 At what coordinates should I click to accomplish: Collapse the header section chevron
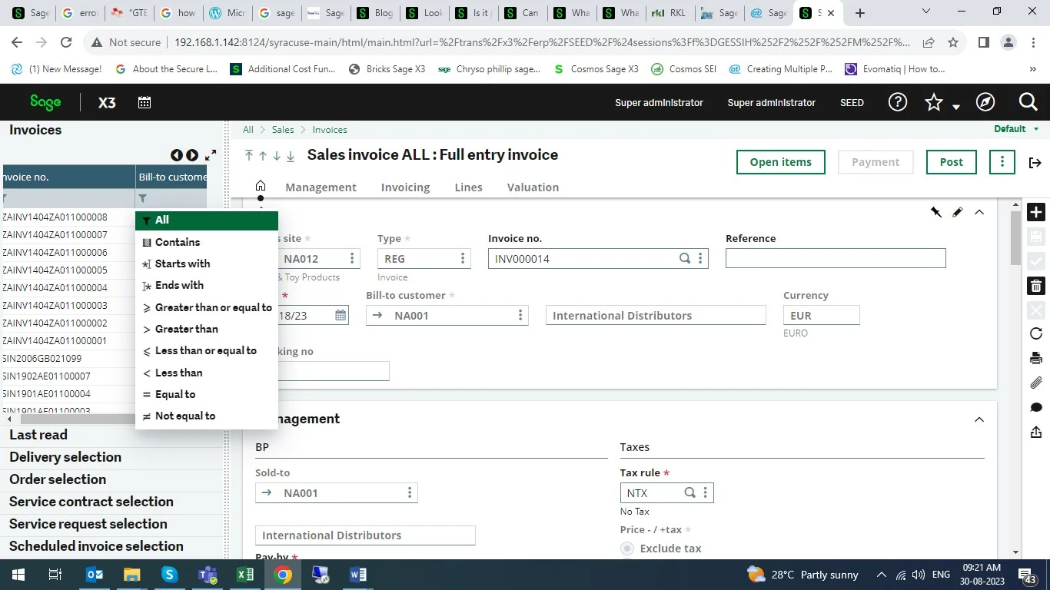[979, 212]
